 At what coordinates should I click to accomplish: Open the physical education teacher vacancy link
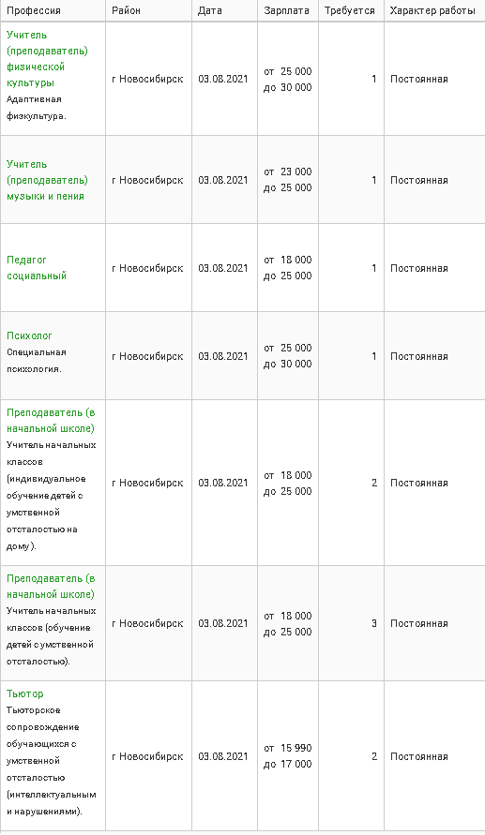[47, 59]
